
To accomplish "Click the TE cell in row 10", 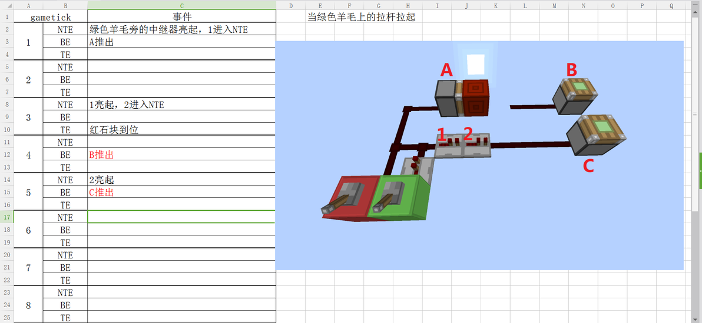I will [65, 130].
